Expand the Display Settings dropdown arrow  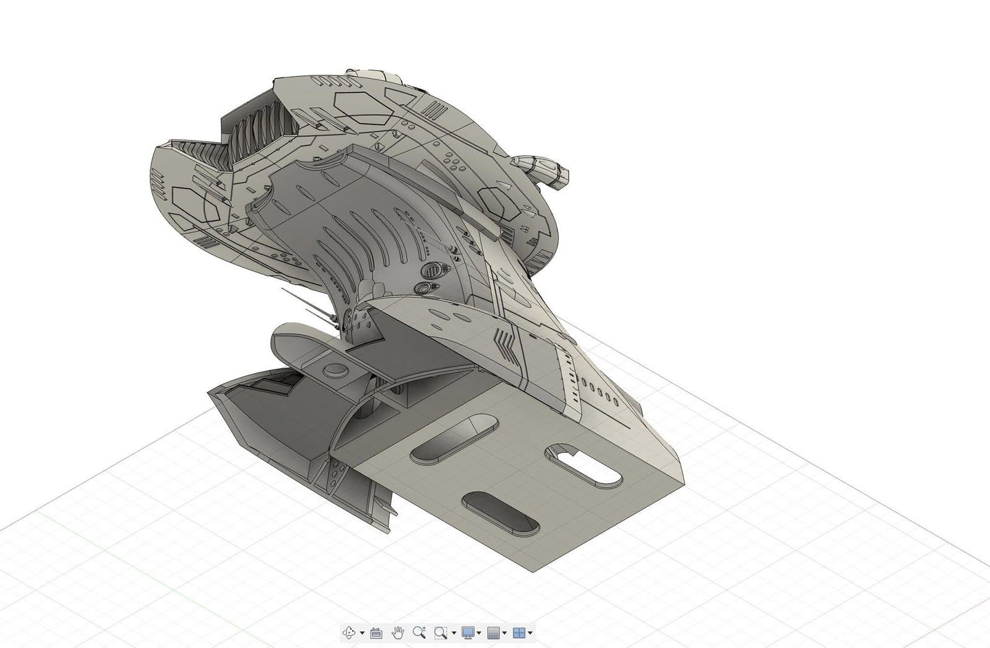pos(480,633)
